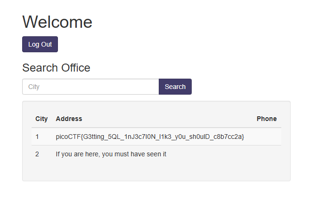Click the 'City' placeholder text in search box

click(34, 87)
